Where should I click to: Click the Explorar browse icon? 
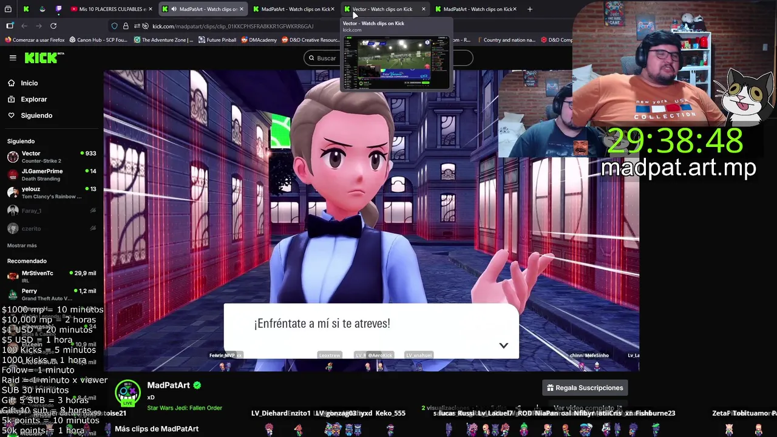pos(11,99)
